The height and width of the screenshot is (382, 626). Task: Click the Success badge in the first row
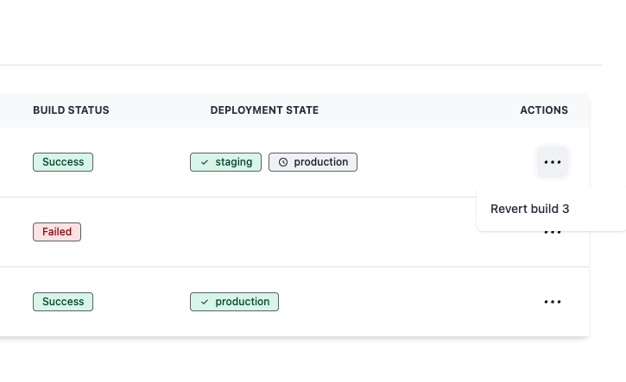point(63,162)
